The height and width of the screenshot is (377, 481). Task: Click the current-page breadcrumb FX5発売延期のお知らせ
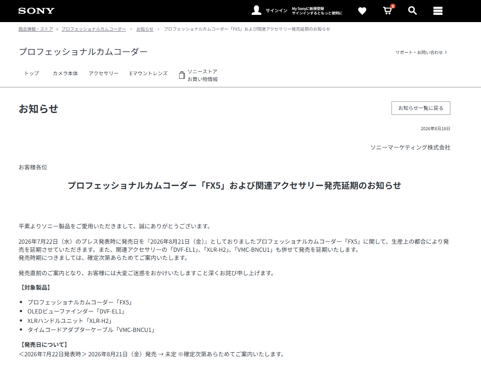(x=247, y=29)
